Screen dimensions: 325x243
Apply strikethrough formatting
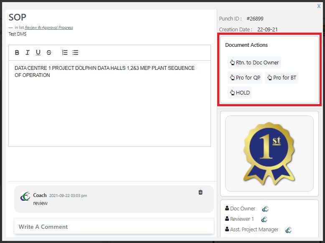(49, 53)
